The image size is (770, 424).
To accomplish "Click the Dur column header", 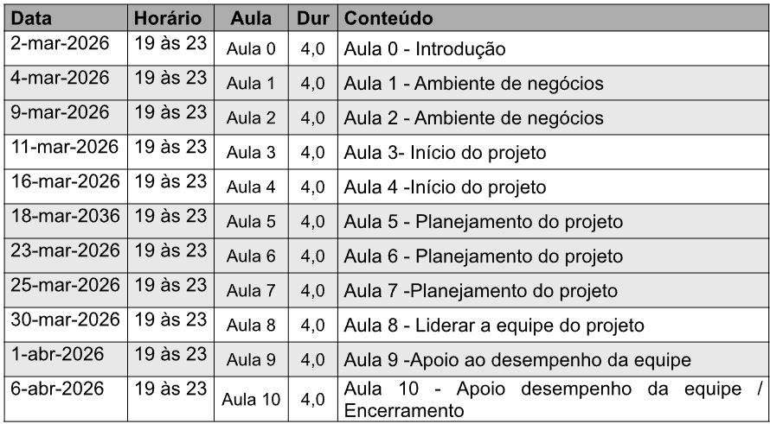I will [x=312, y=18].
